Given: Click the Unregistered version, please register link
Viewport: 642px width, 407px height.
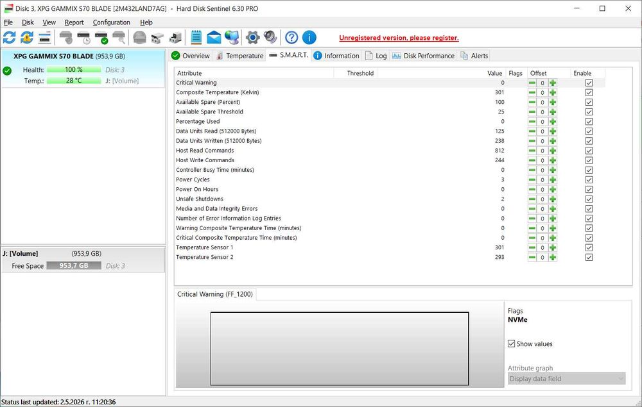Looking at the screenshot, I should click(399, 38).
